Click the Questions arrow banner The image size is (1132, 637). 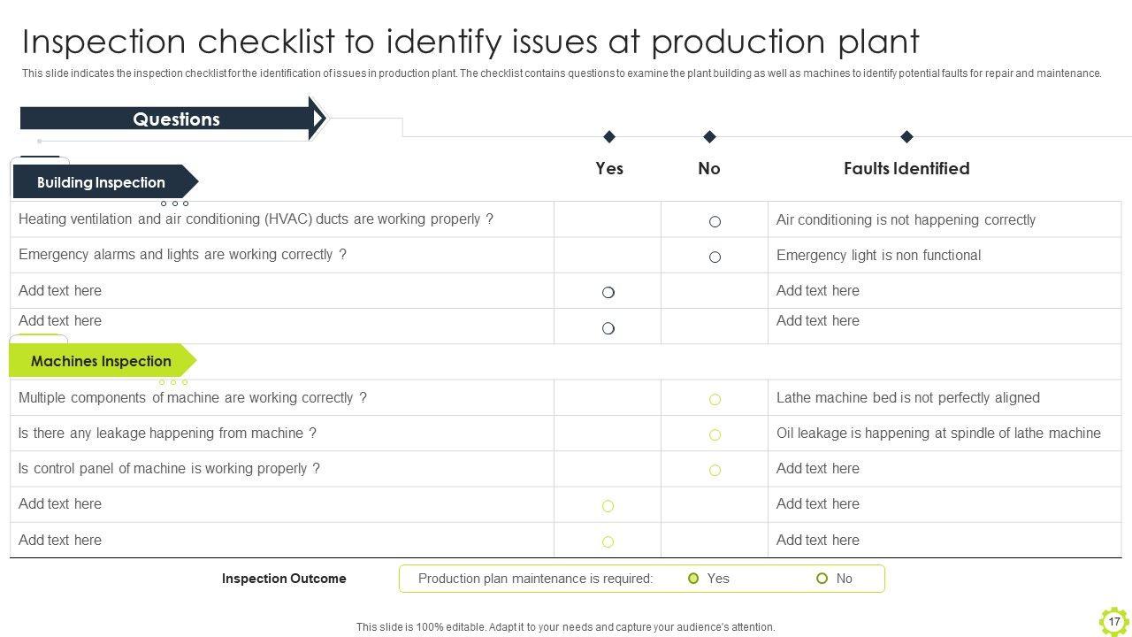[x=175, y=119]
